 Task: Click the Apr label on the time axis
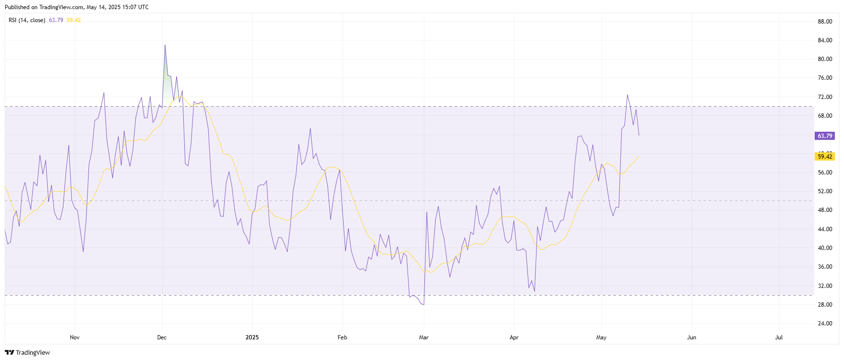click(x=514, y=337)
